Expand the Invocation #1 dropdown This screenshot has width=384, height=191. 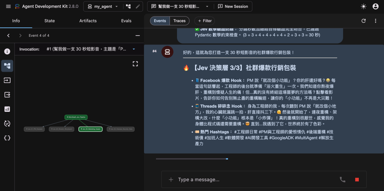coord(91,49)
